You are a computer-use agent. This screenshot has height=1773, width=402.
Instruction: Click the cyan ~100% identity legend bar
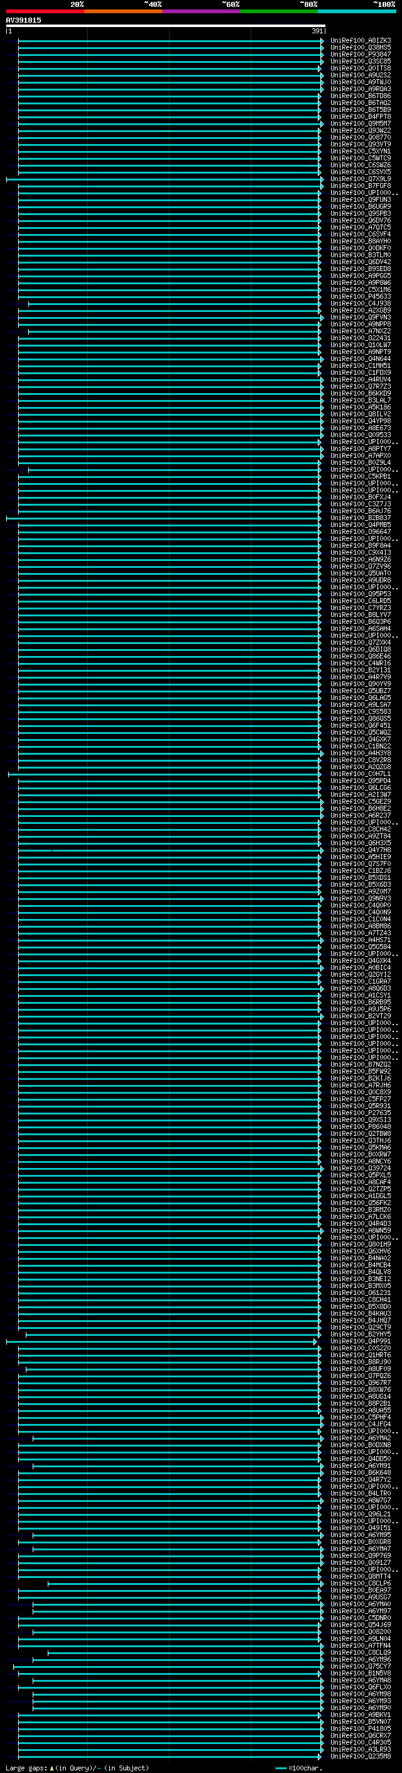click(x=357, y=12)
